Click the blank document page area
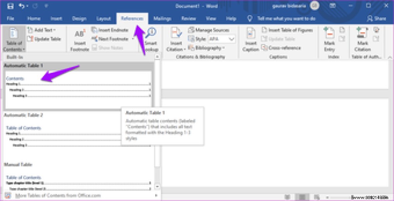The height and width of the screenshot is (201, 394). 275,143
